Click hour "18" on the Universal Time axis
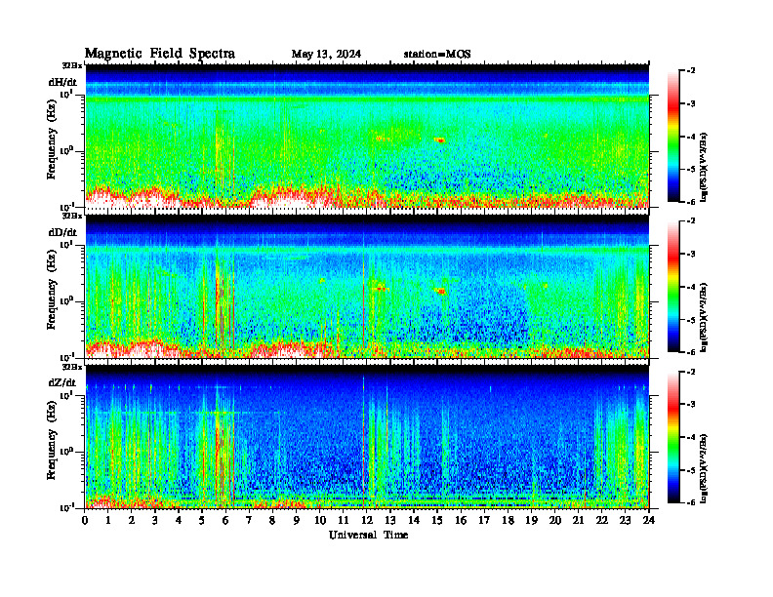 [508, 520]
